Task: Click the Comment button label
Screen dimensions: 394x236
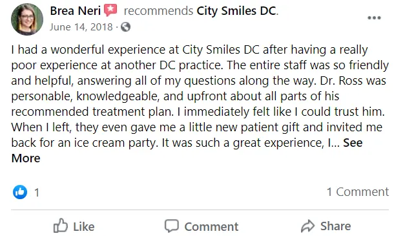Action: click(x=211, y=227)
